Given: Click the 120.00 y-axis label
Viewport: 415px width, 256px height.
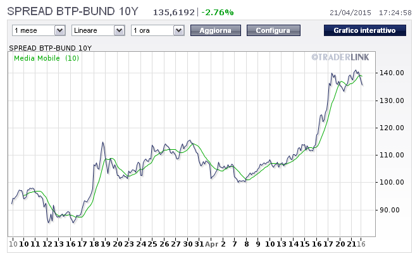Looking at the screenshot, I should click(392, 128).
